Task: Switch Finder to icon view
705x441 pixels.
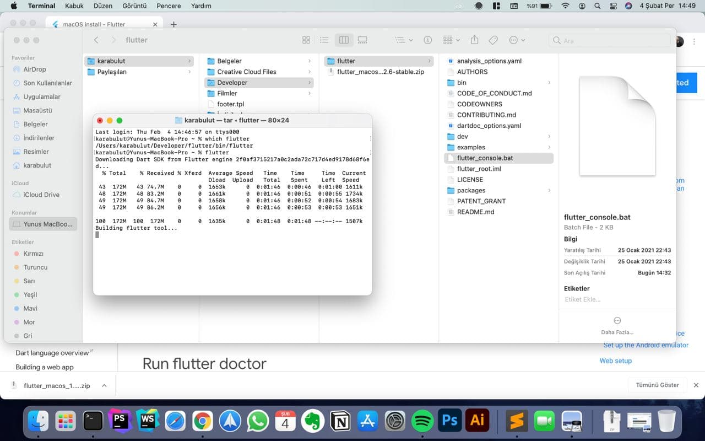Action: coord(306,40)
